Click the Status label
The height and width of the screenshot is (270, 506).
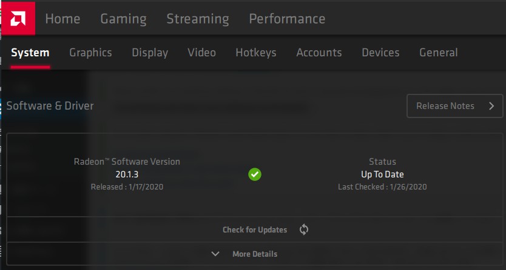click(382, 161)
